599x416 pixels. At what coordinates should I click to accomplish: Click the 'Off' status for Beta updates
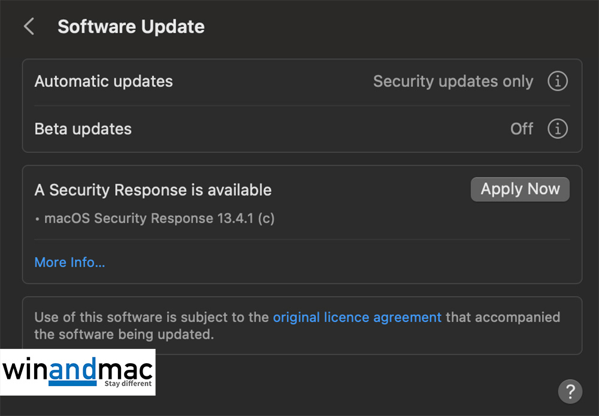point(521,129)
